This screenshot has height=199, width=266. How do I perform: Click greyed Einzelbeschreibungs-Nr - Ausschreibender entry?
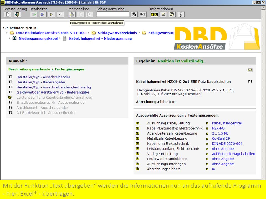(x=51, y=103)
